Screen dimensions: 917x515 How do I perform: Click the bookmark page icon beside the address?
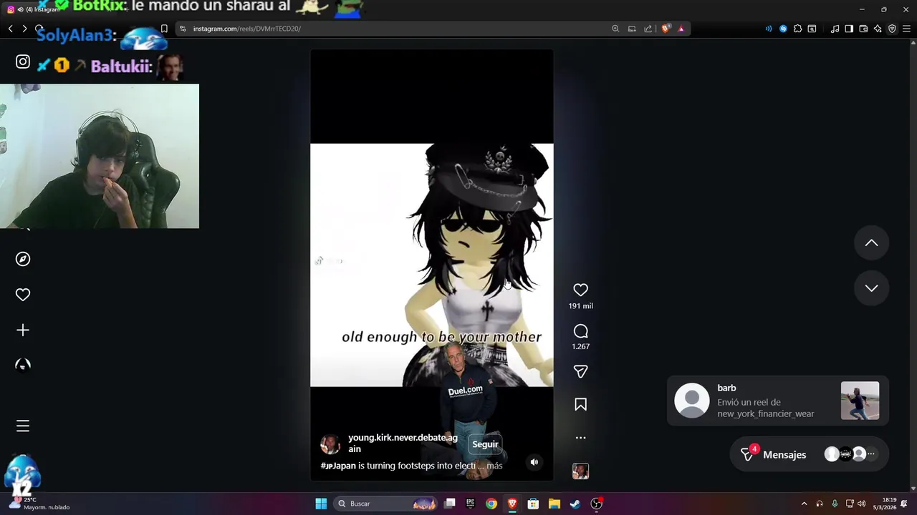164,29
